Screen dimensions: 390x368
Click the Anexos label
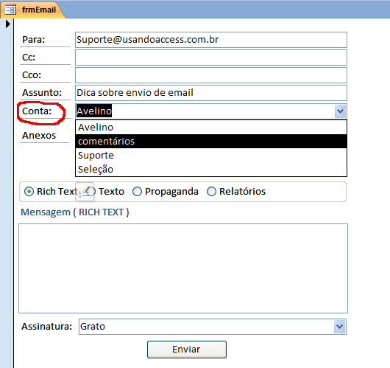pyautogui.click(x=39, y=136)
